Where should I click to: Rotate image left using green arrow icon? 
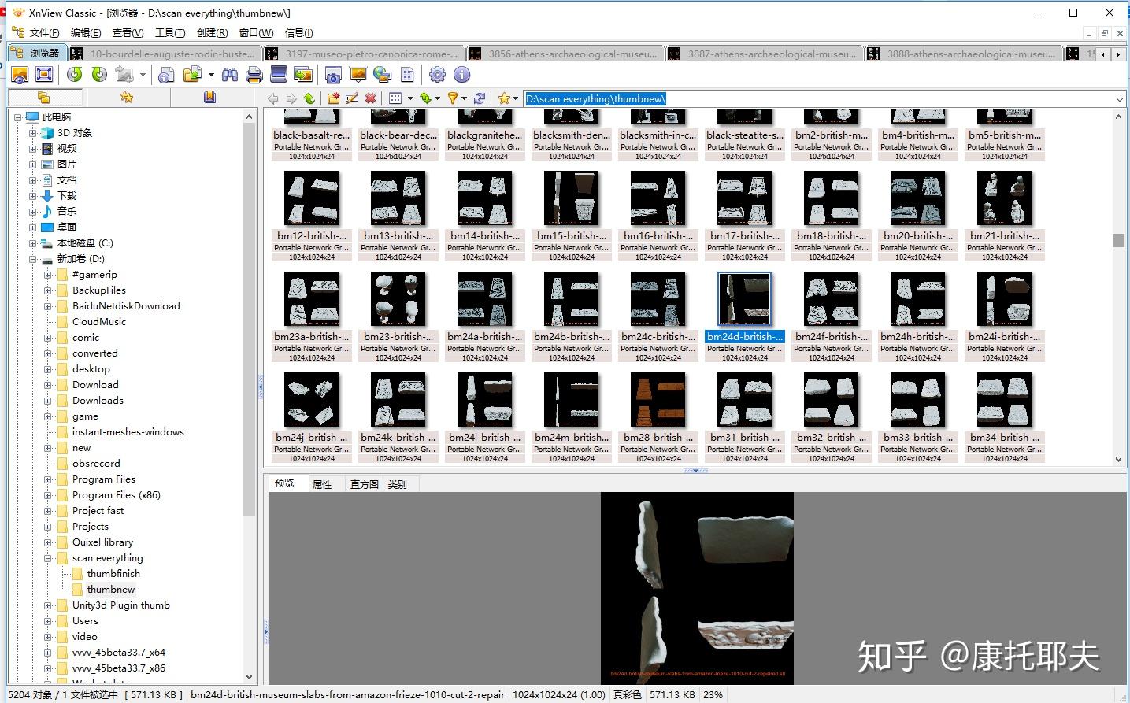click(75, 75)
